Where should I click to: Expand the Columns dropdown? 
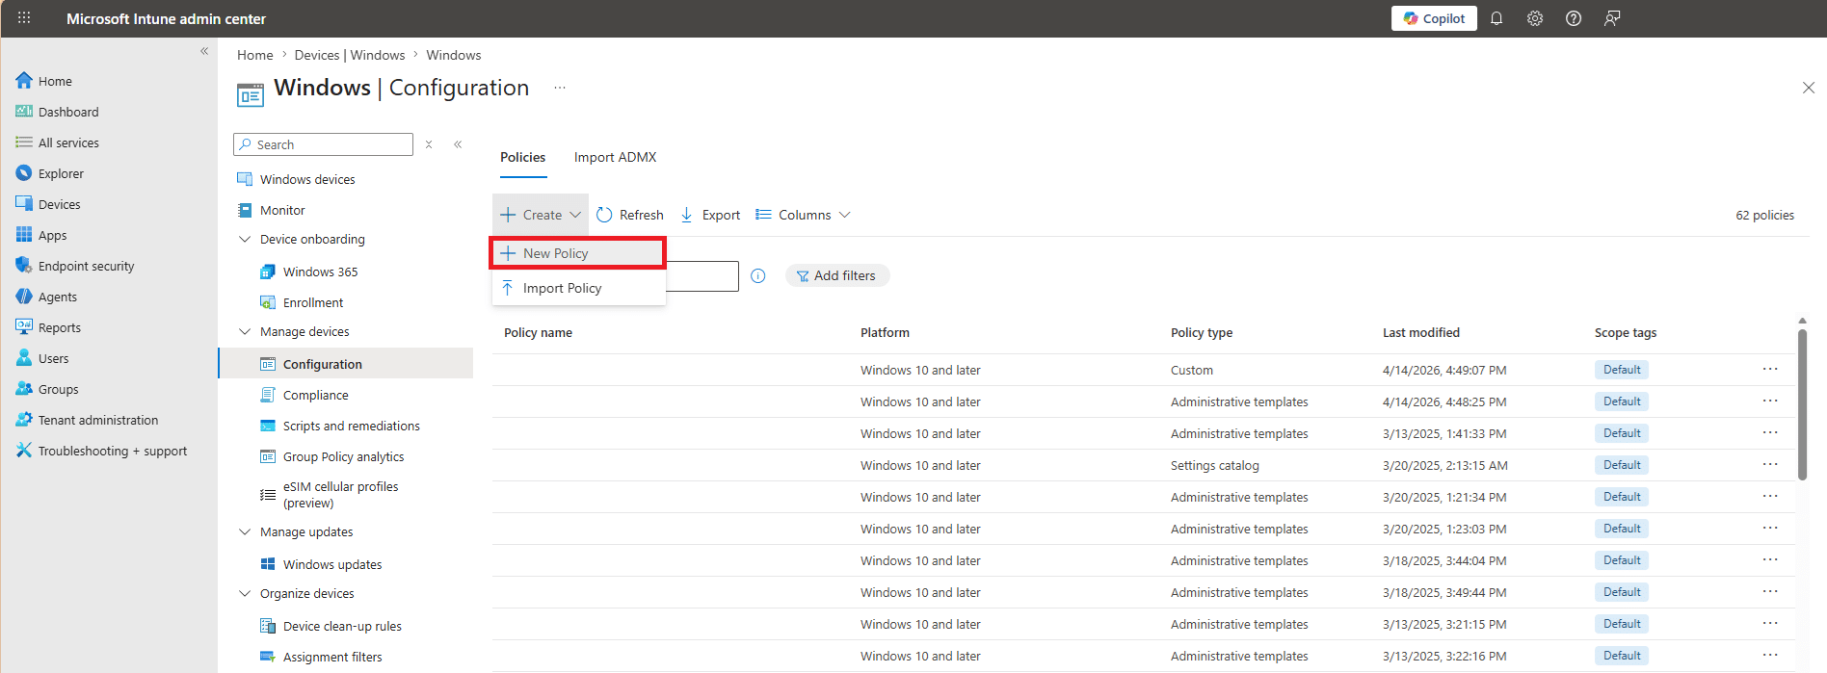(x=803, y=215)
